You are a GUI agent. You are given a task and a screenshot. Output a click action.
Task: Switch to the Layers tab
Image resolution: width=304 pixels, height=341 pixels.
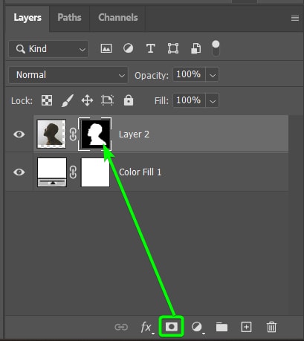(28, 18)
